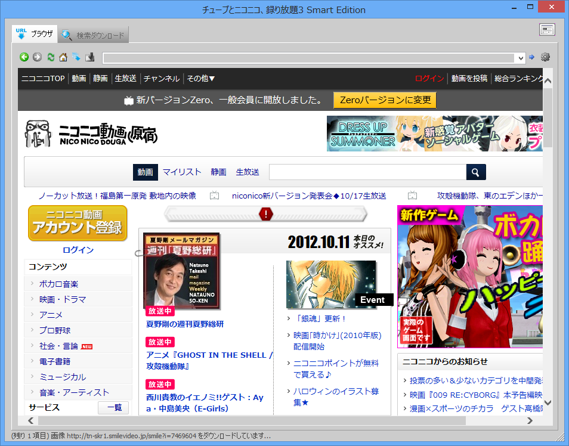The width and height of the screenshot is (569, 446).
Task: Click the save-to-folder toolbar icon
Action: [x=89, y=57]
